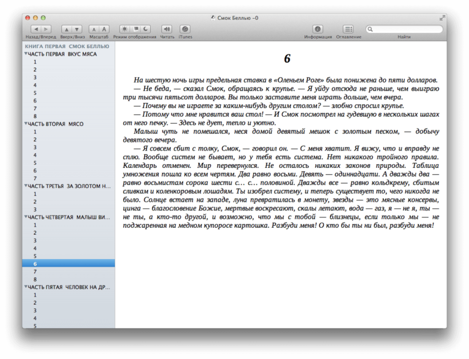Page down with the down triangle button
This screenshot has width=469, height=359.
77,29
